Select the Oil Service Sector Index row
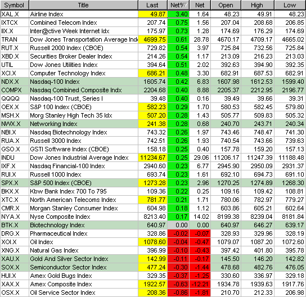 tap(153, 292)
